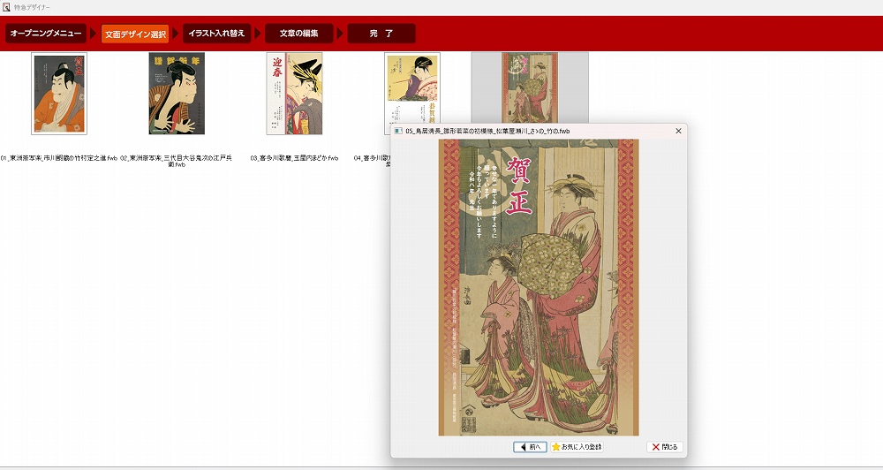The image size is (883, 470).
Task: Click the 02_東洲斎写楽 三代目大谷鬼次 filename label
Action: 177,160
